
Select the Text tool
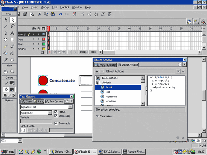(12, 33)
